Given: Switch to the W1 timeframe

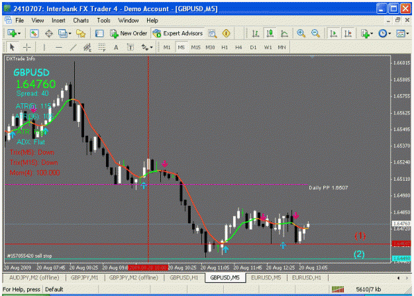Looking at the screenshot, I should [x=268, y=47].
